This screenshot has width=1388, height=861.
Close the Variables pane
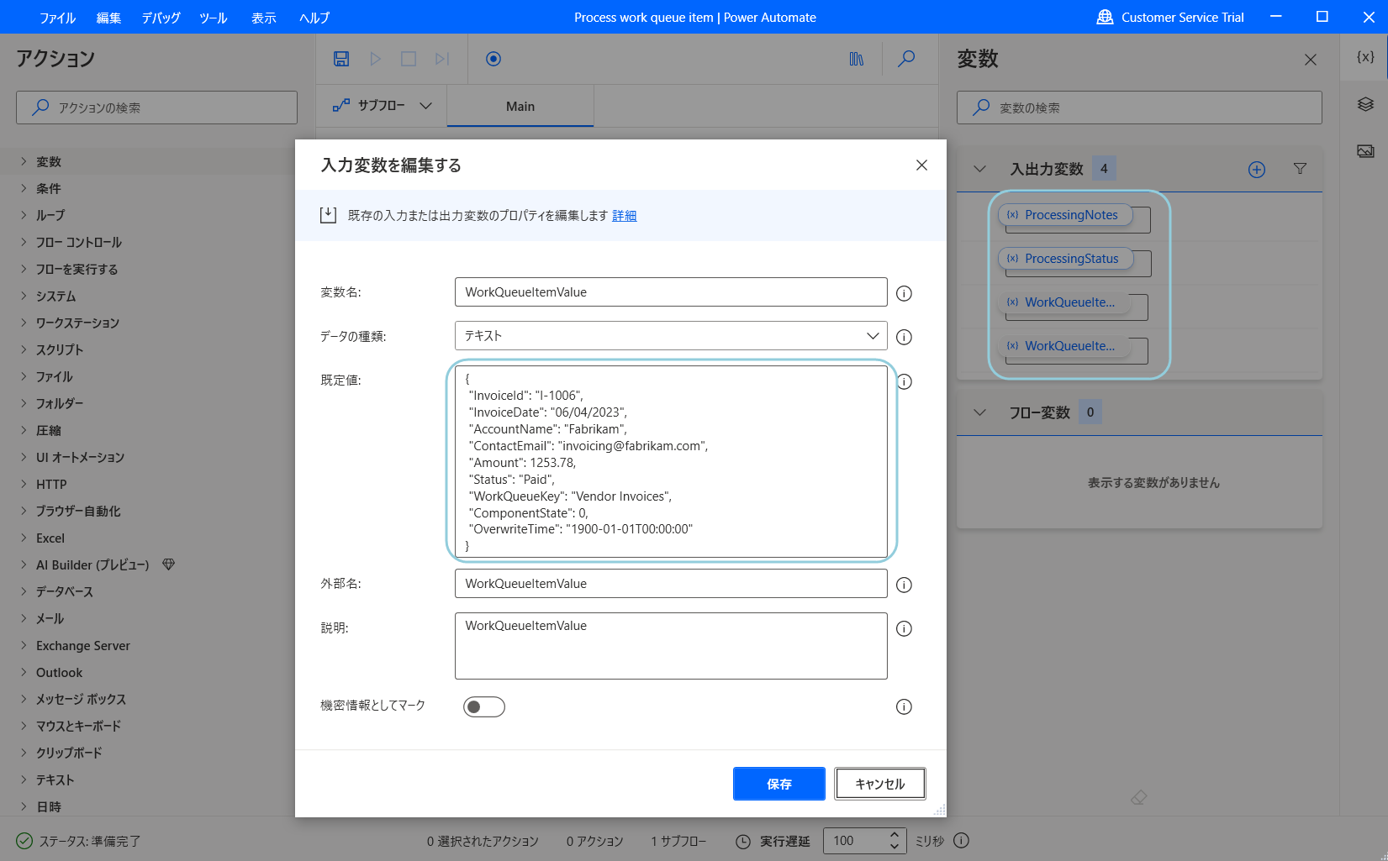[x=1311, y=60]
